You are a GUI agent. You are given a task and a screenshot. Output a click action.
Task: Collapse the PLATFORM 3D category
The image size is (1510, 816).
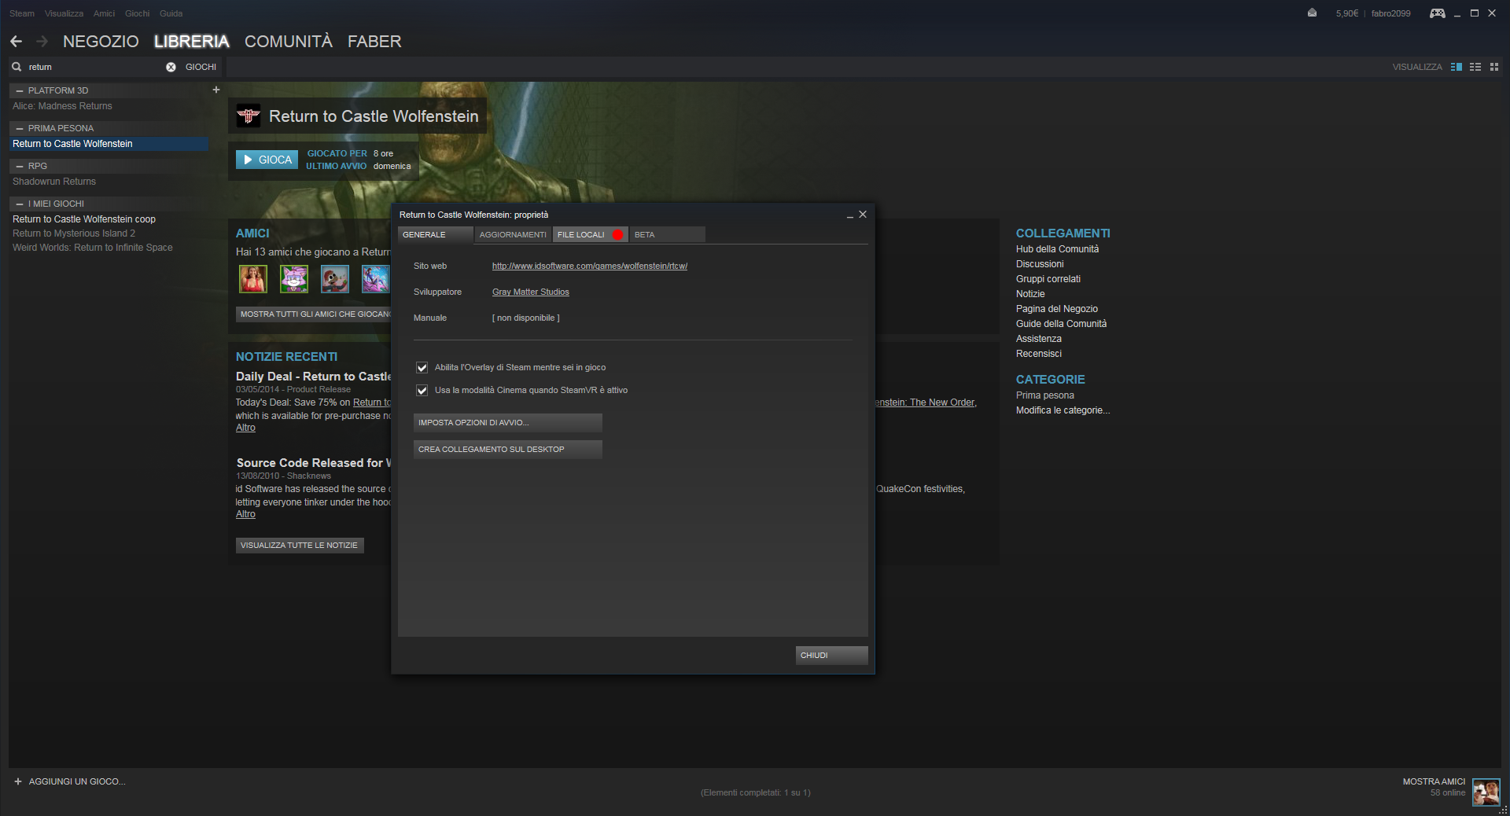pos(20,90)
